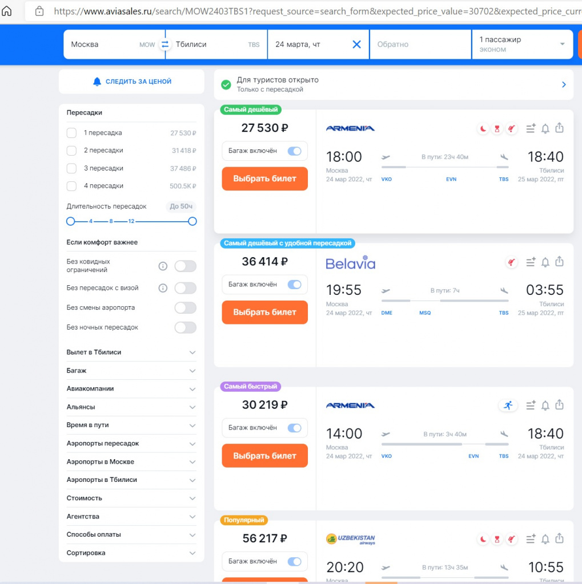Enable Без ковидных ограничений toggle
This screenshot has height=584, width=582.
[186, 266]
